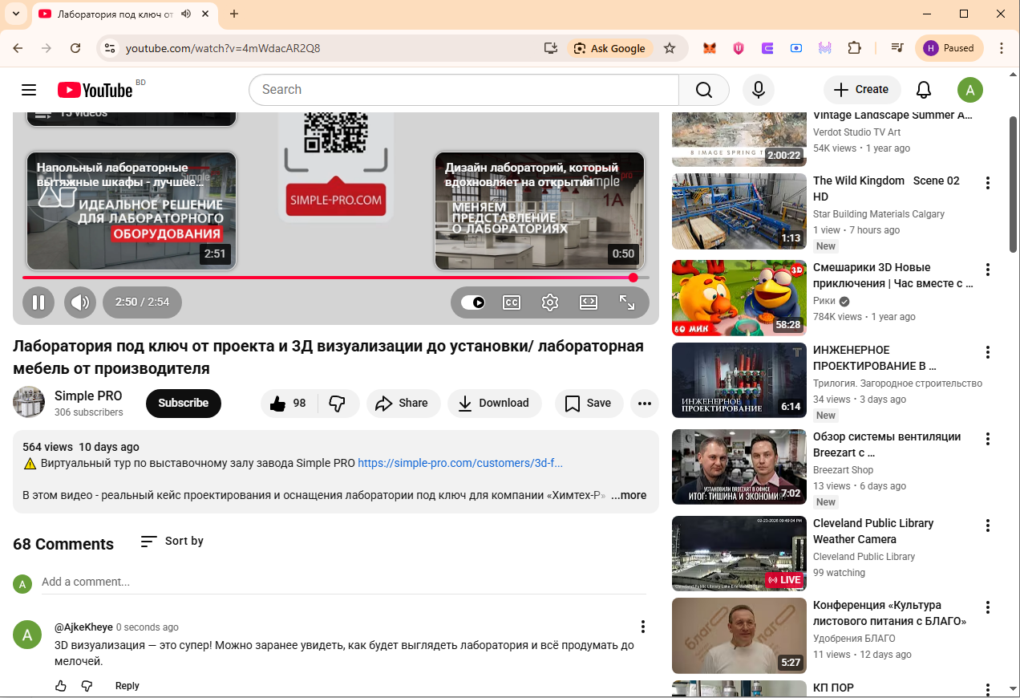Open options for The Wild Kingdom video
This screenshot has height=698, width=1020.
tap(988, 183)
